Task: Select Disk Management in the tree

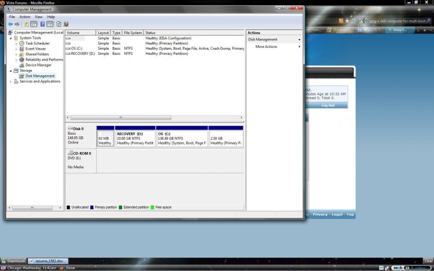Action: 40,76
